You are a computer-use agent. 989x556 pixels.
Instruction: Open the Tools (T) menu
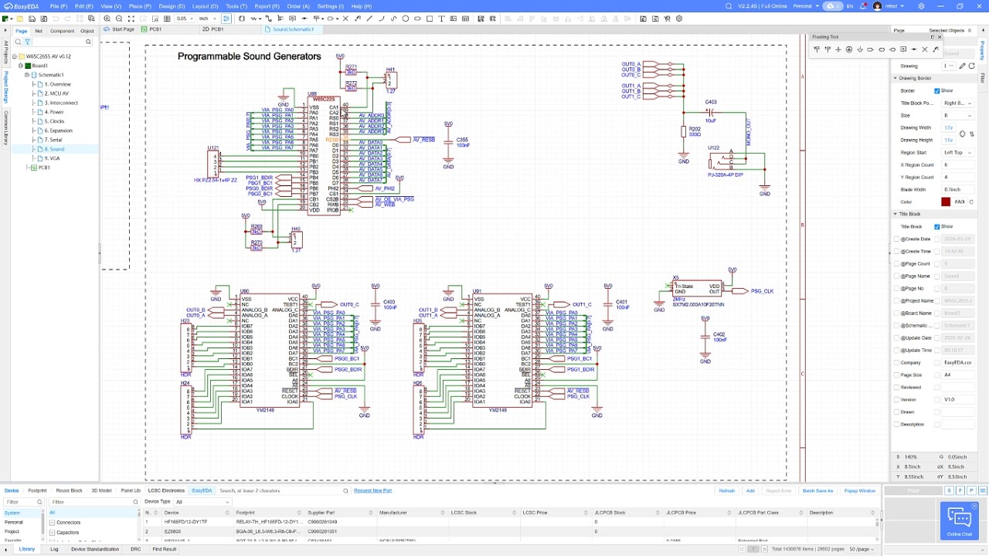point(236,6)
